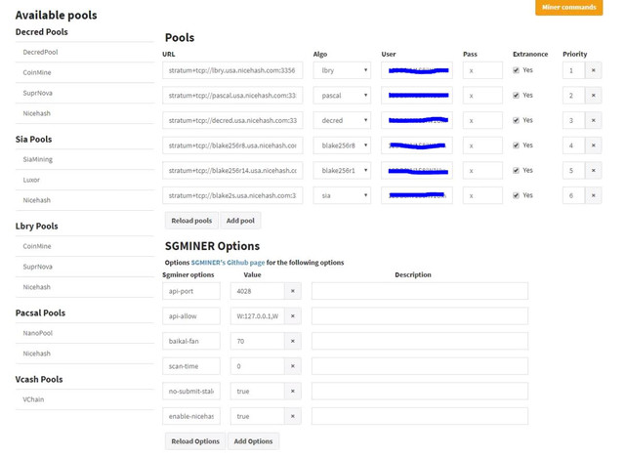Remove the decred pool with priority 3
This screenshot has width=625, height=457.
(x=593, y=120)
